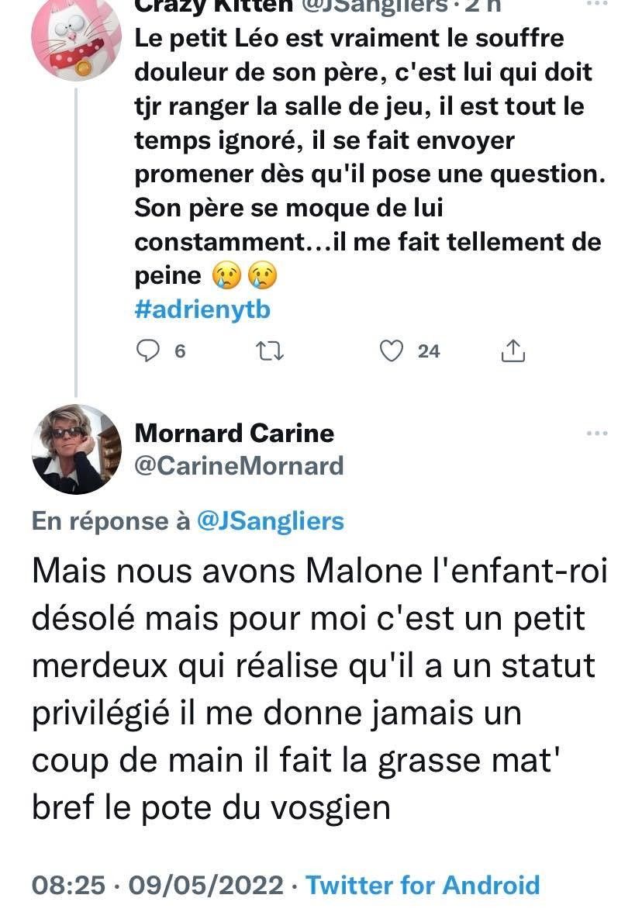Open the Mornard Carine display name
Screen dimensions: 642x919
coord(234,433)
